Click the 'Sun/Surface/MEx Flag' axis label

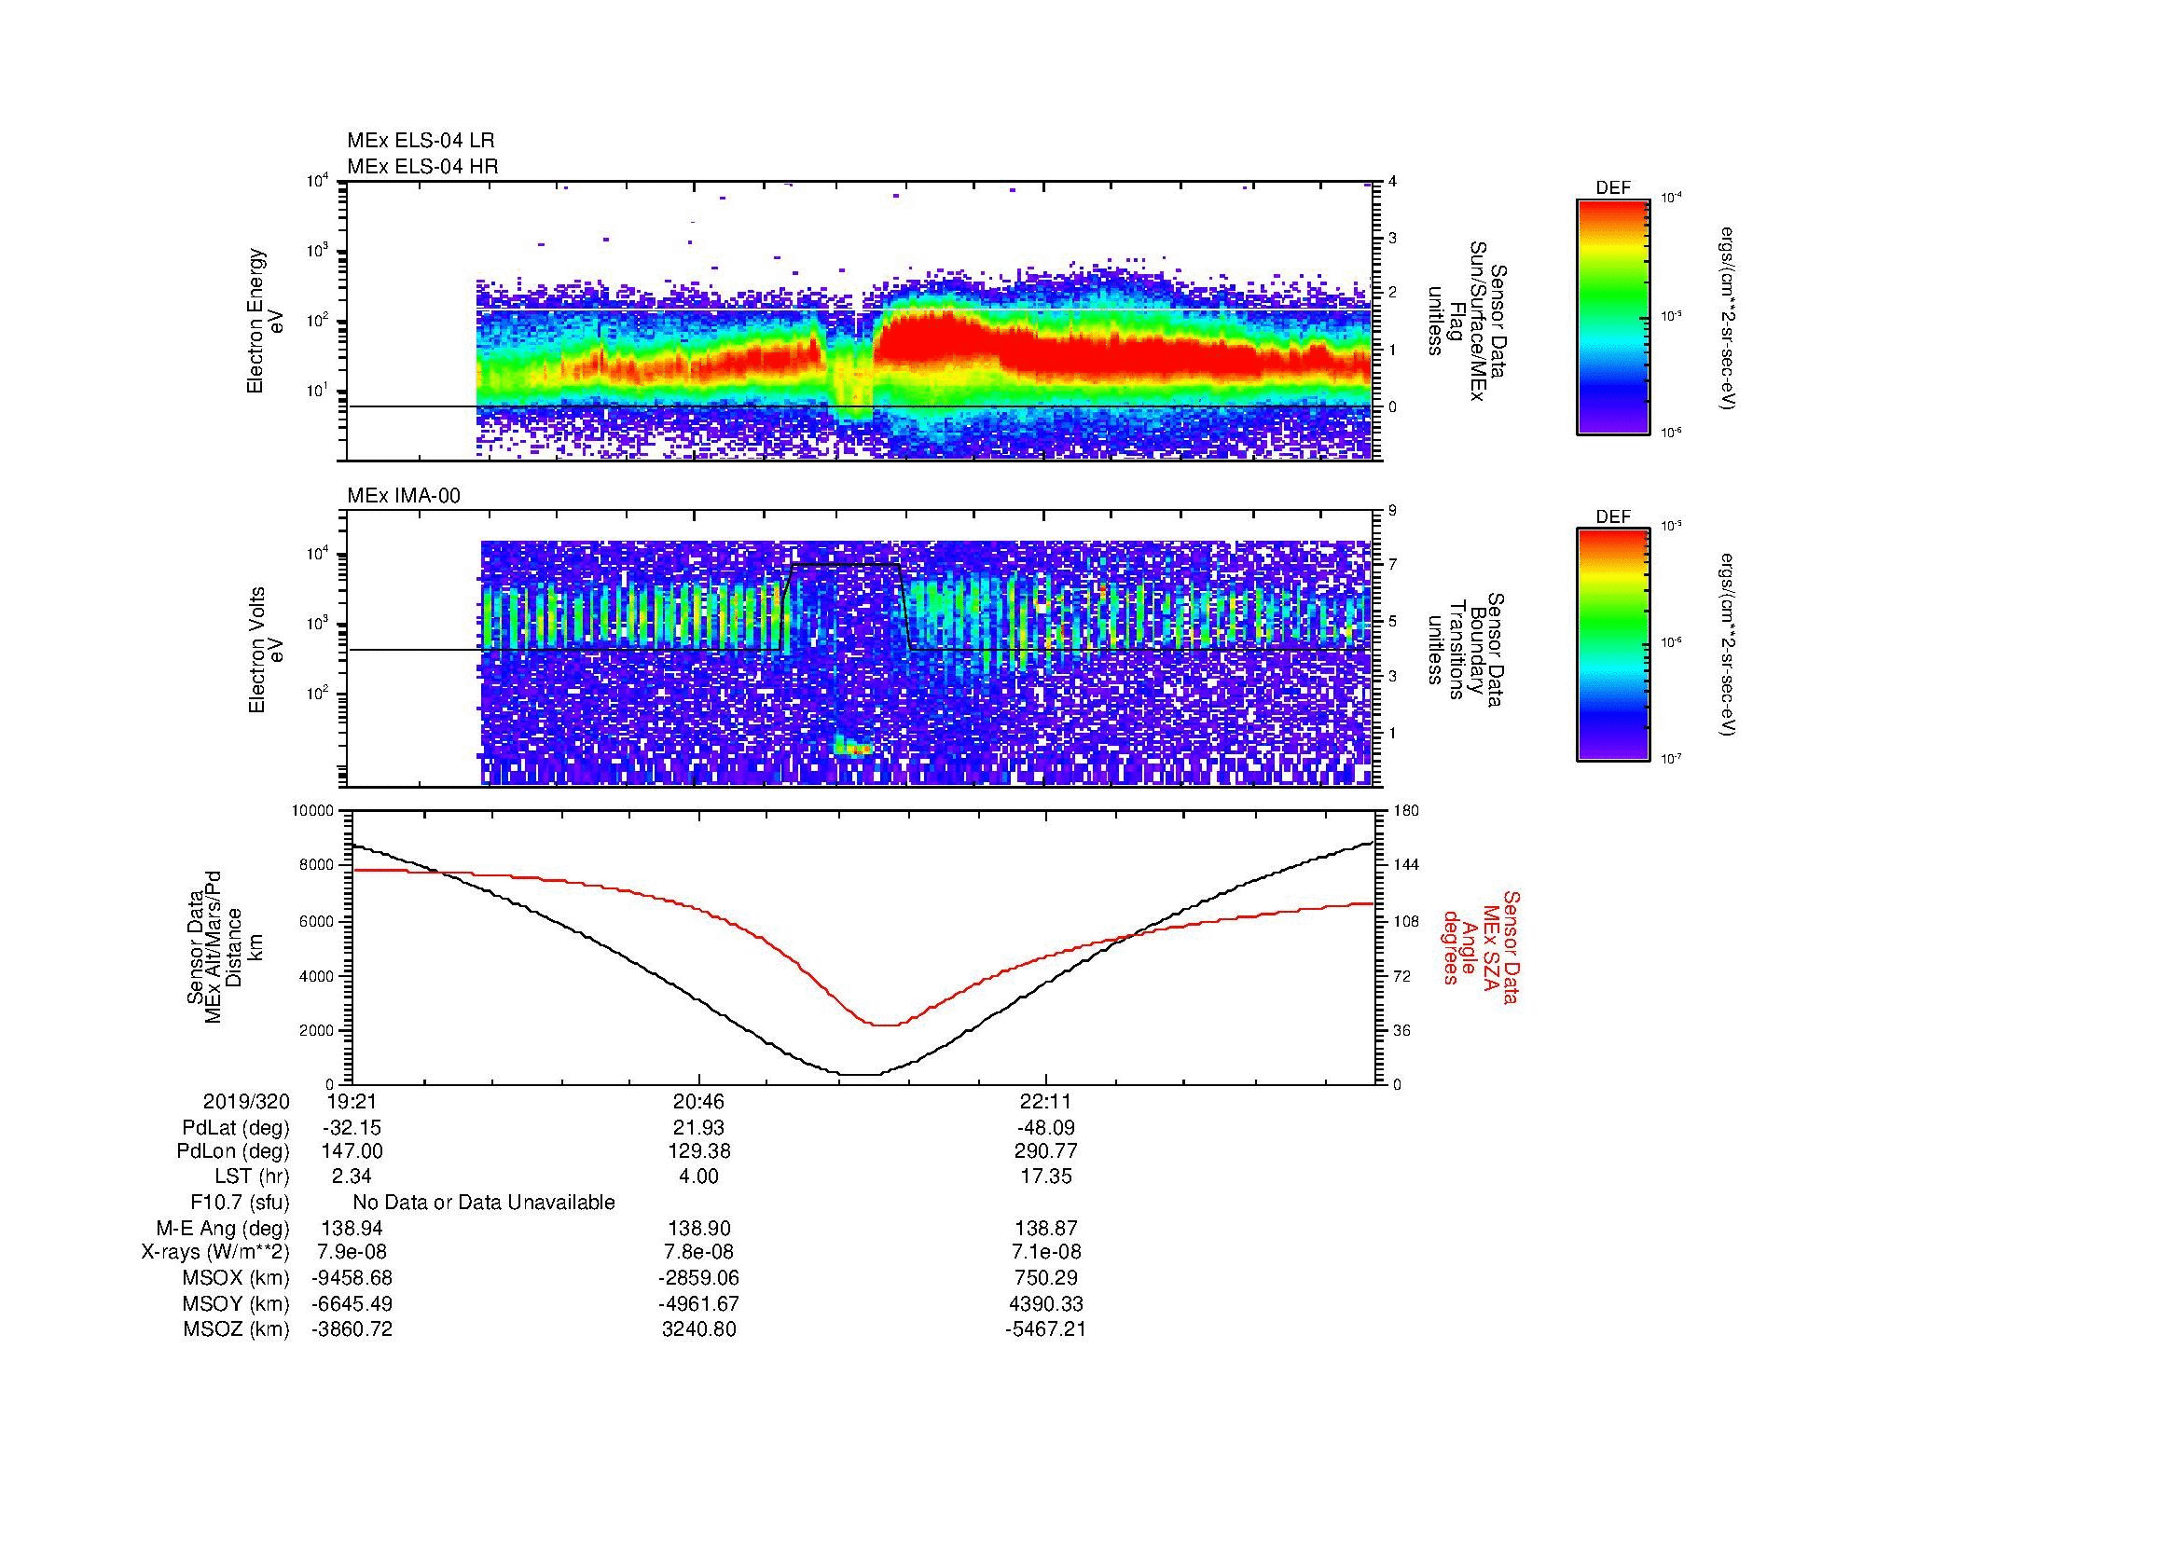(1467, 321)
